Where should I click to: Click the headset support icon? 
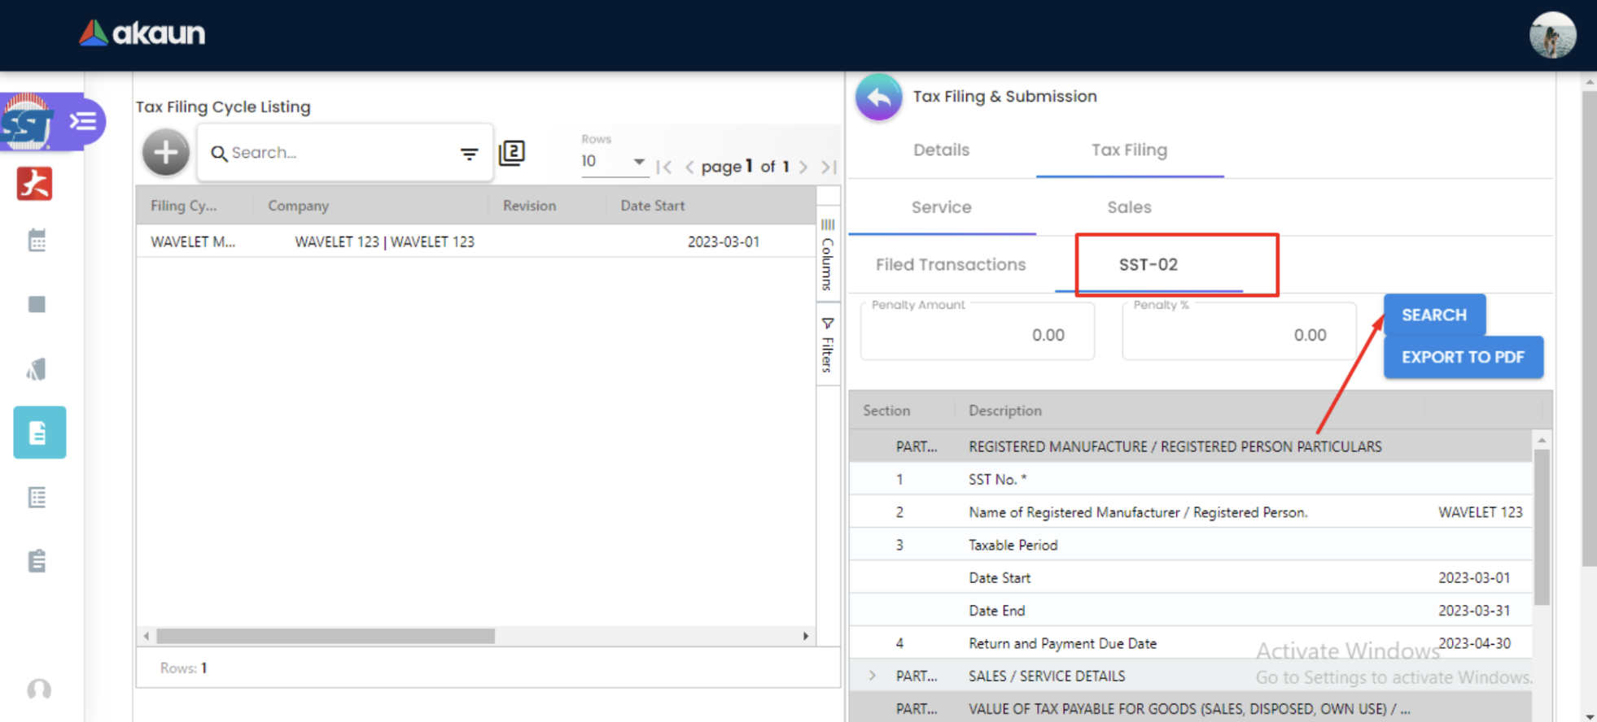pyautogui.click(x=38, y=689)
